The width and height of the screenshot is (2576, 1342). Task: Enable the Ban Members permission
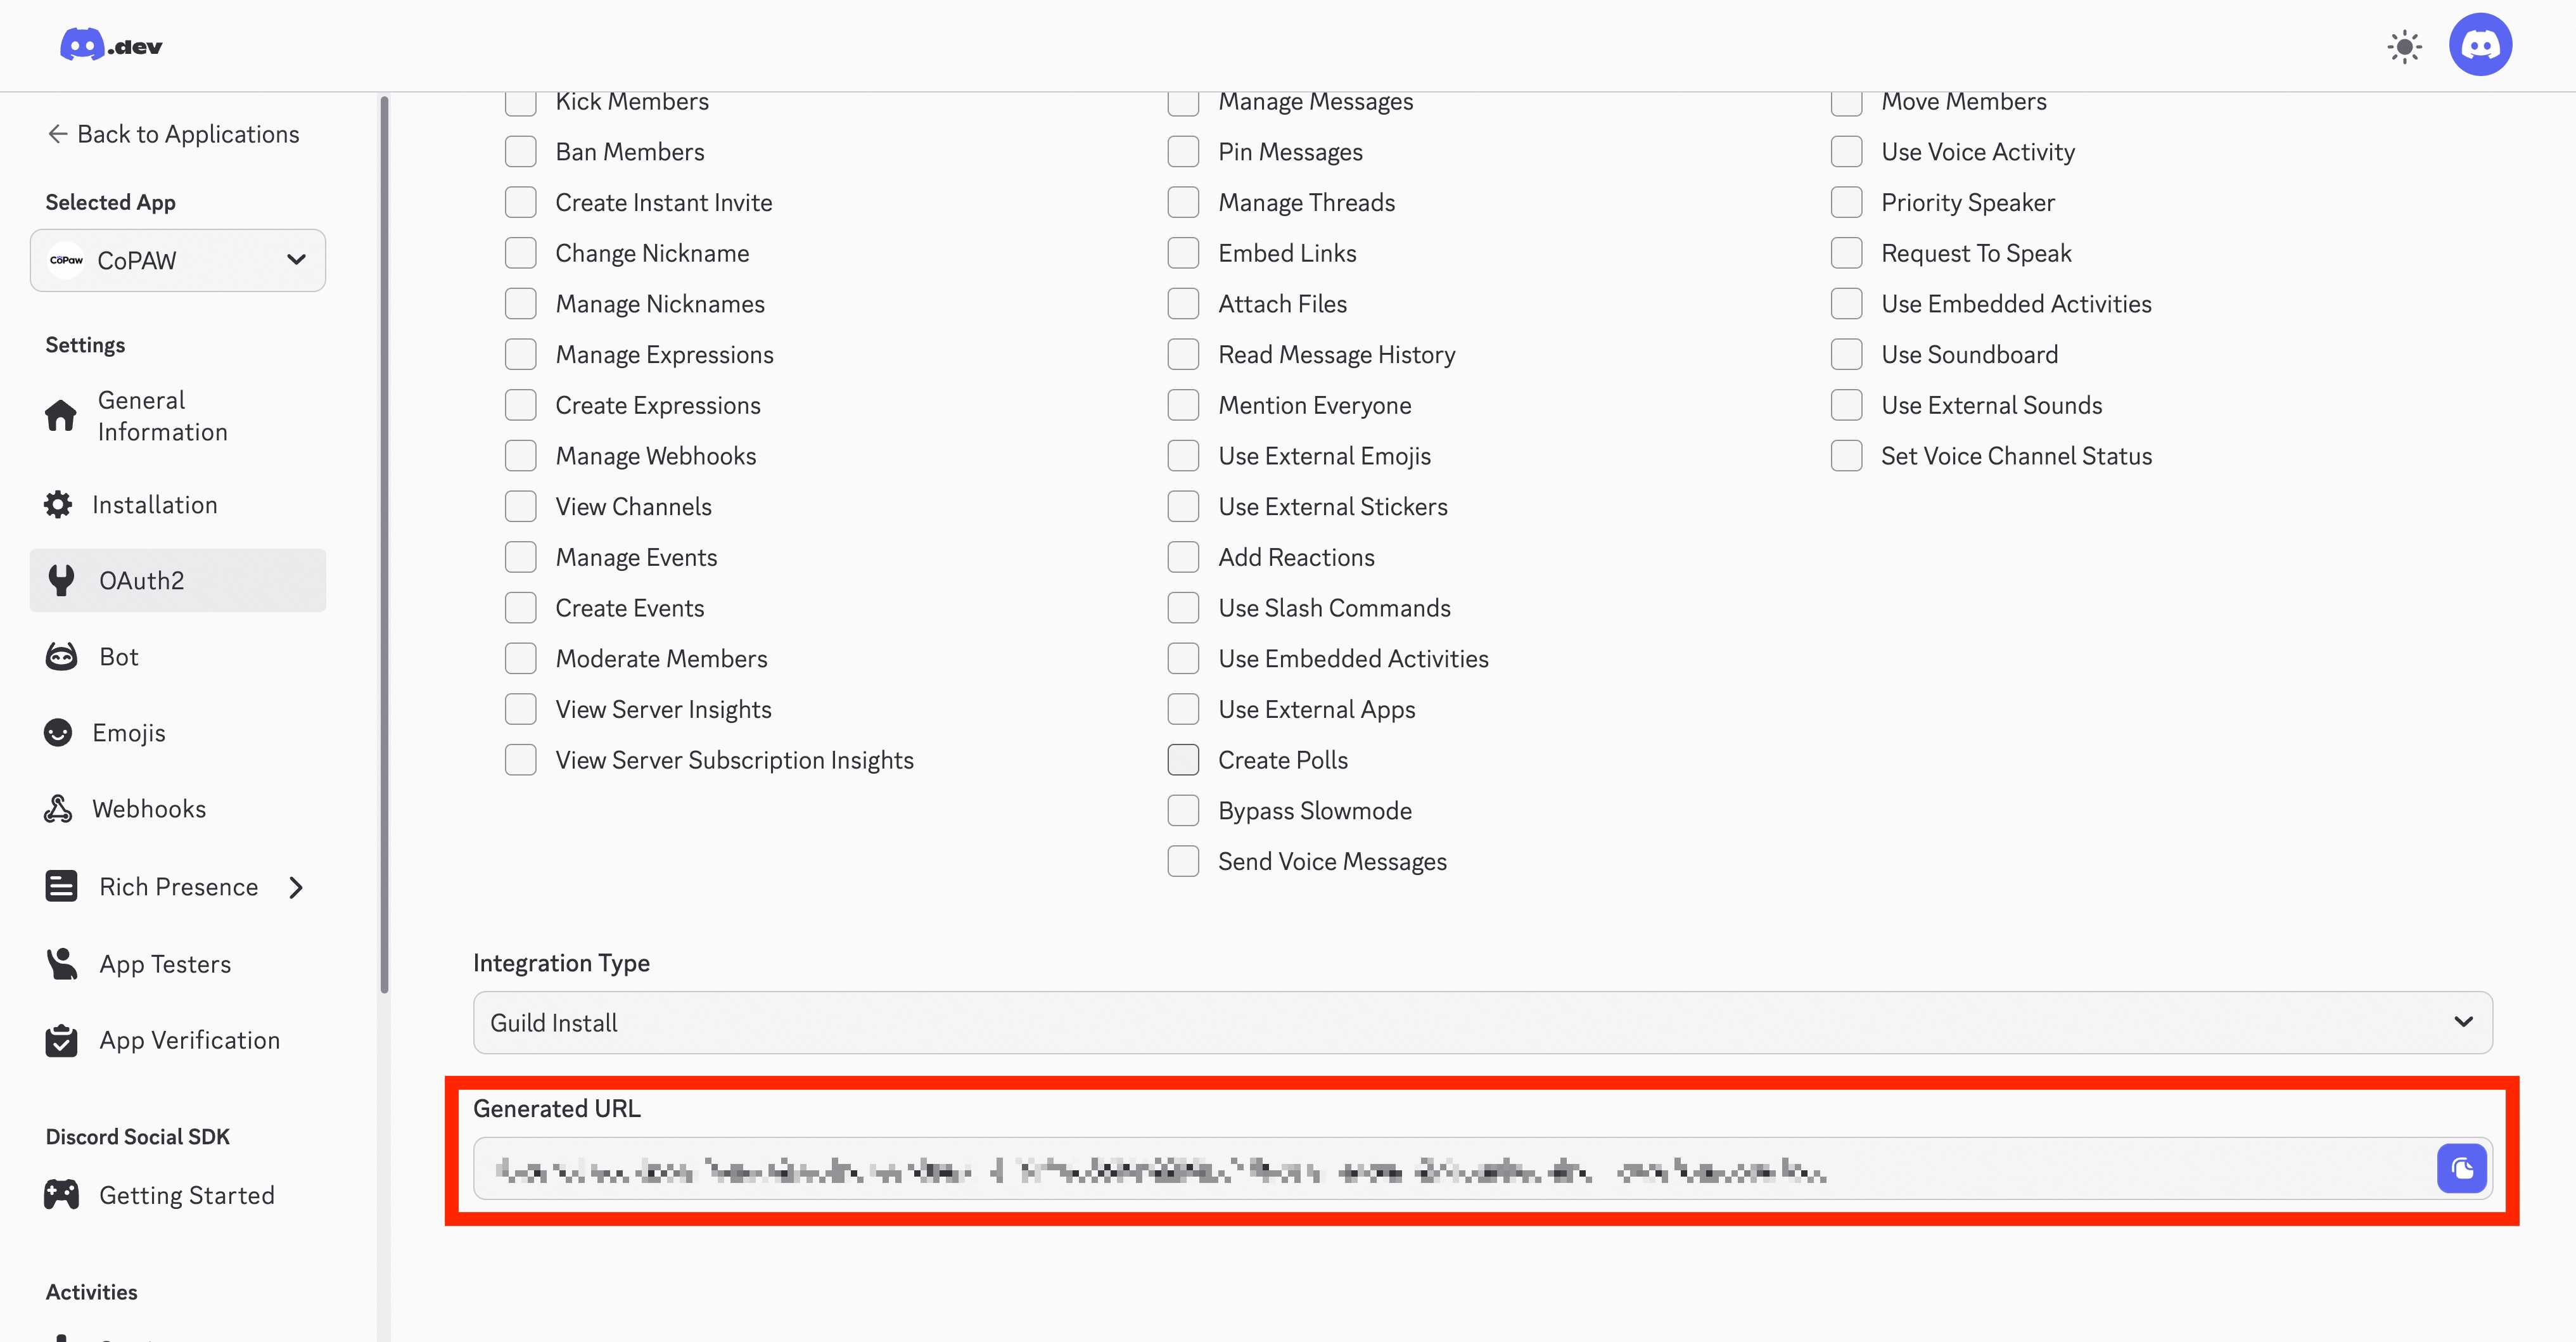click(520, 152)
